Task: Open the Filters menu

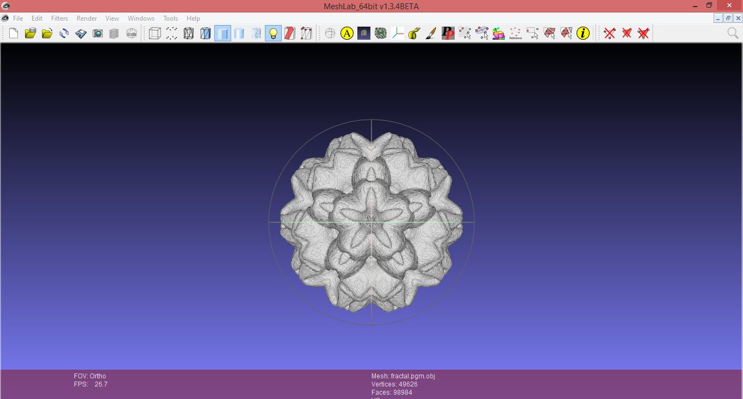Action: coord(59,18)
